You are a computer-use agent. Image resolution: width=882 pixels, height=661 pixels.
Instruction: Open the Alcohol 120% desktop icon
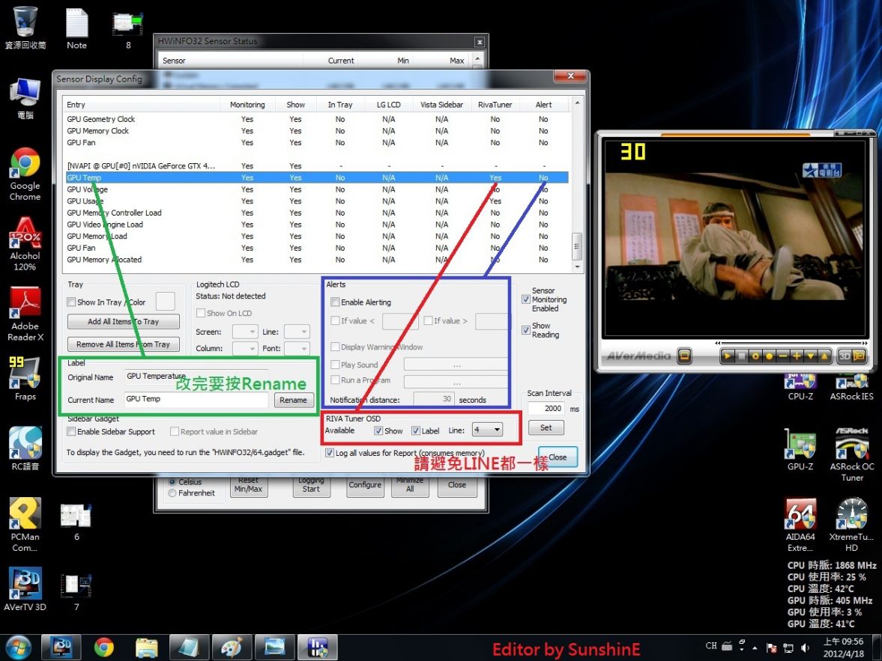25,245
